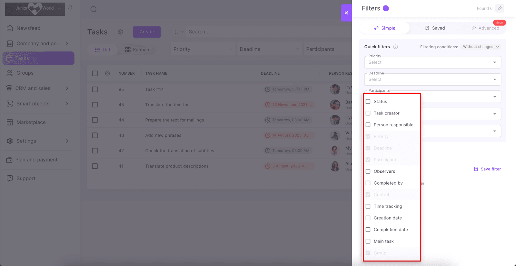Click the search magnifier icon in top bar
Image resolution: width=516 pixels, height=266 pixels.
pos(94,9)
